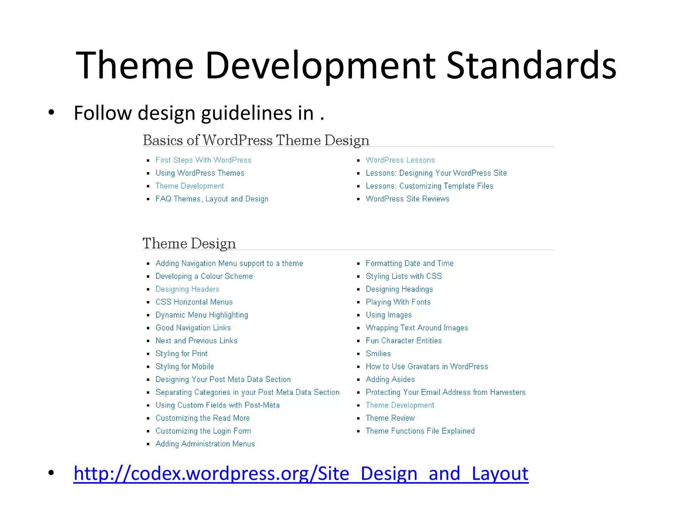
Task: Open Theme Development link above Theme Review
Action: click(400, 405)
